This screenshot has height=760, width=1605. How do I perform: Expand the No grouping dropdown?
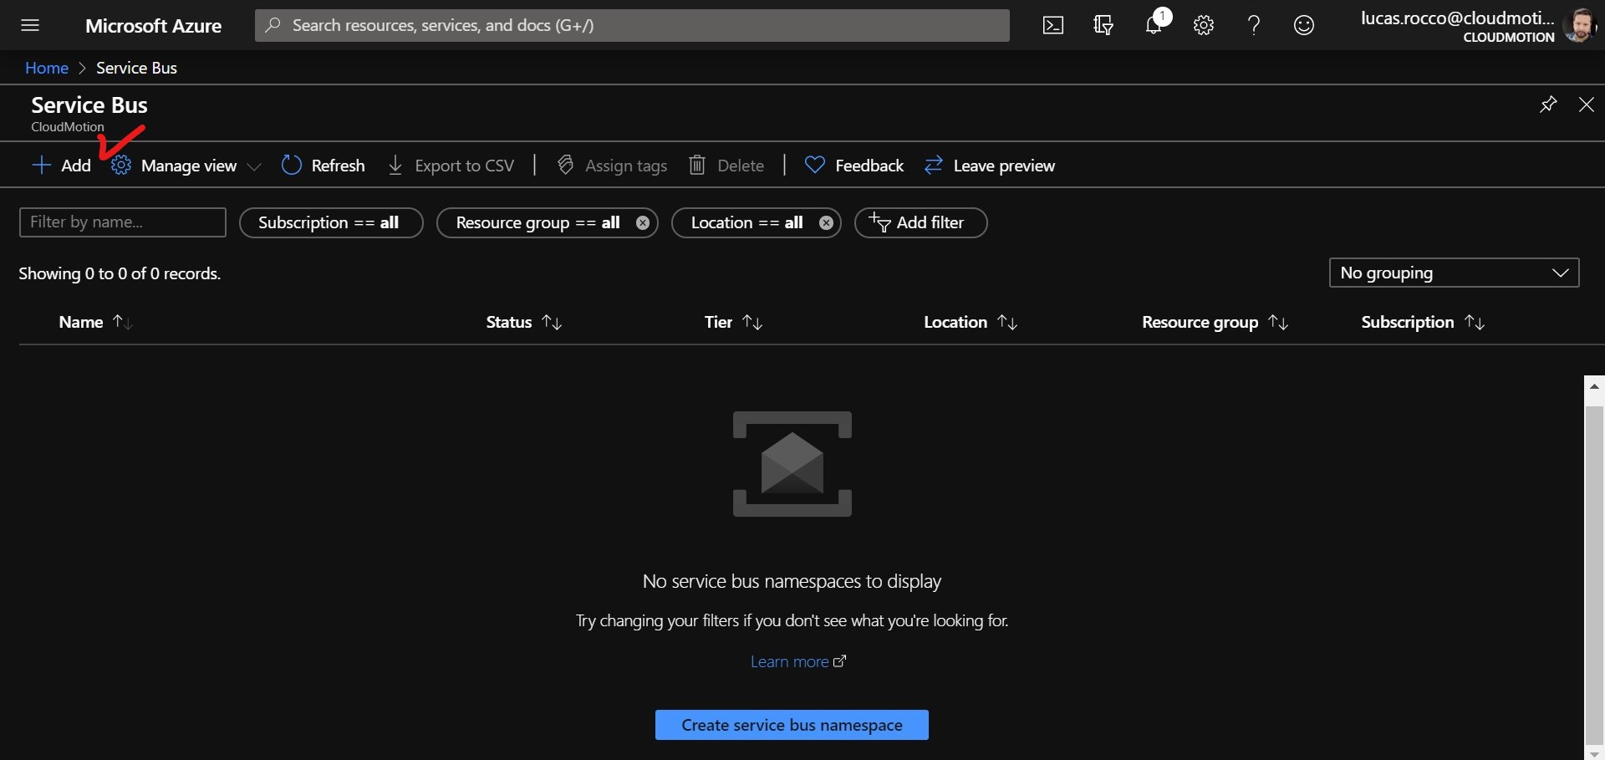(x=1454, y=273)
